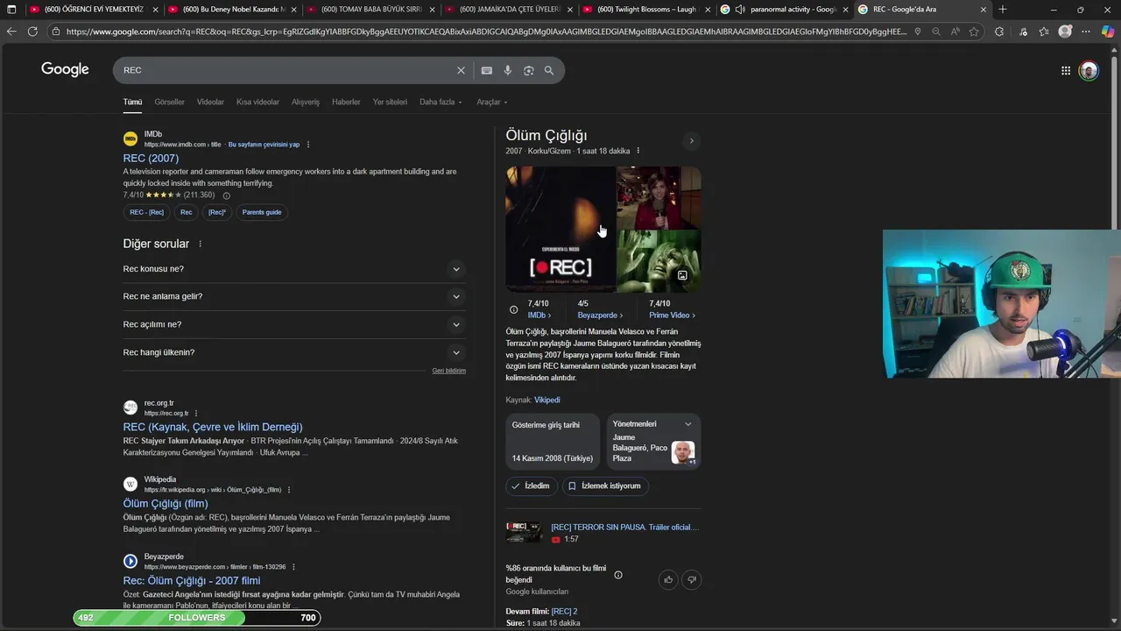Expand 'Rec hangi ülkenin?' question
Image resolution: width=1121 pixels, height=631 pixels.
pos(294,352)
